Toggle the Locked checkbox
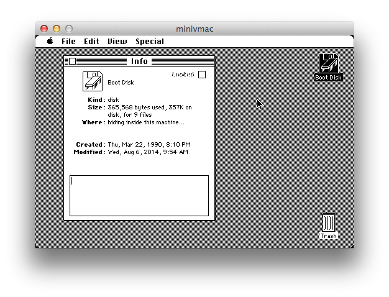The width and height of the screenshot is (389, 297). (x=202, y=75)
